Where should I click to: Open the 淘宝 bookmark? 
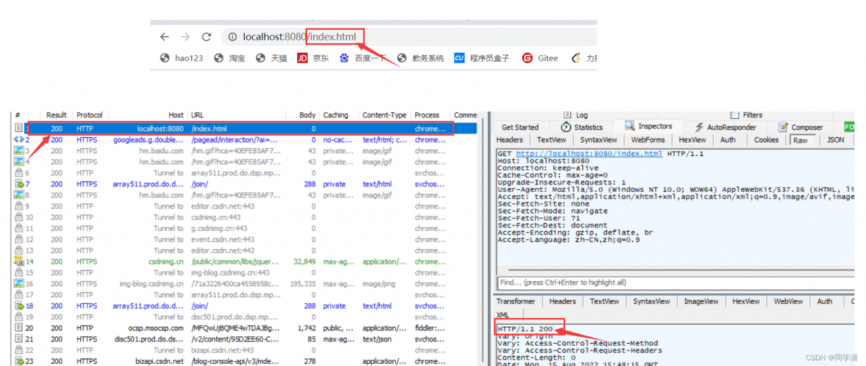pyautogui.click(x=229, y=58)
